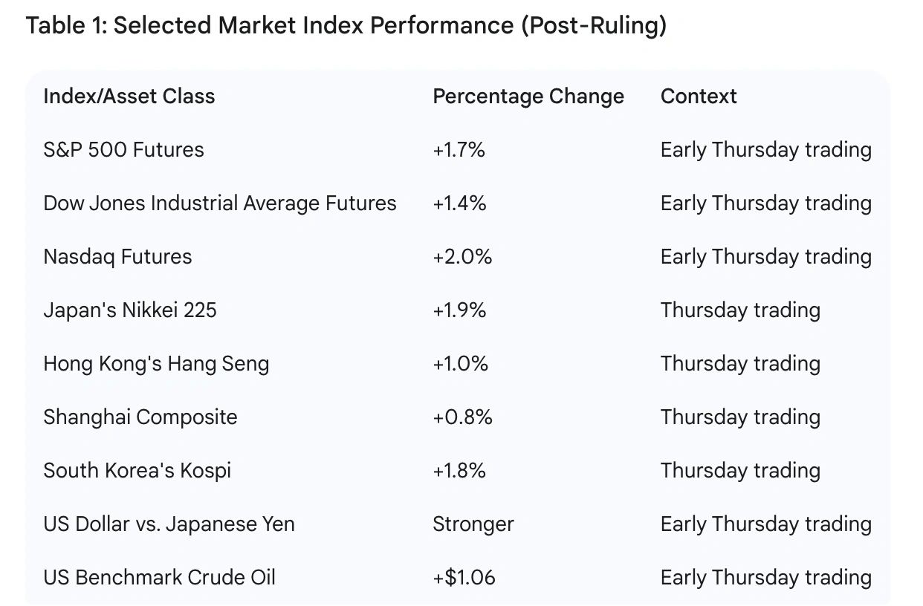
Task: Click the 'Index/Asset Class' column header
Action: (x=129, y=97)
